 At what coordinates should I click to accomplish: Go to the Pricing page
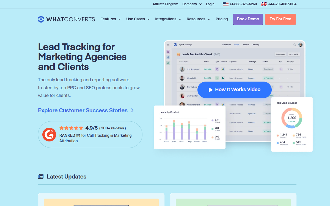point(222,19)
